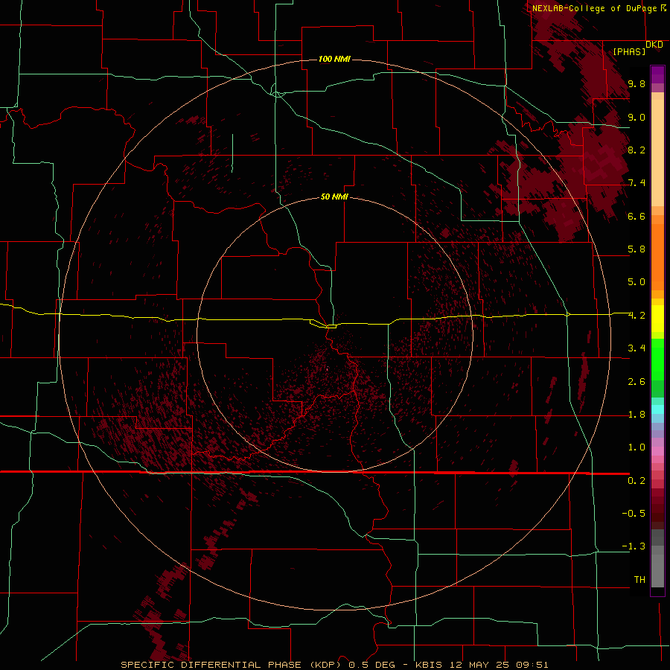
Task: Click the 6.6 legend value
Action: 636,216
